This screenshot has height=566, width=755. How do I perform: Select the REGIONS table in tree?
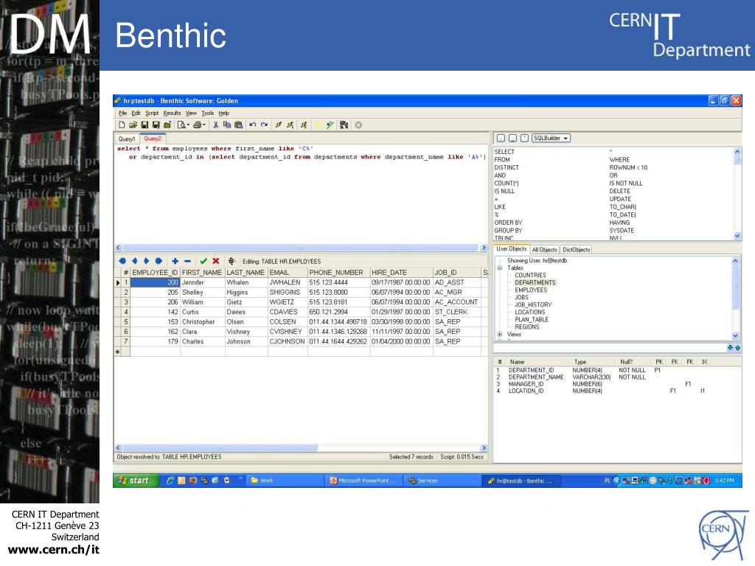click(x=526, y=326)
